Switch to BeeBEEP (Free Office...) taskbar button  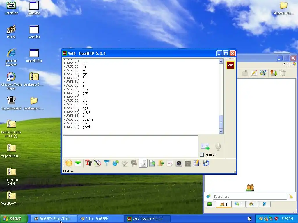(54, 219)
